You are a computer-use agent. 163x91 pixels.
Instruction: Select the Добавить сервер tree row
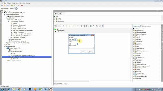pos(26,57)
